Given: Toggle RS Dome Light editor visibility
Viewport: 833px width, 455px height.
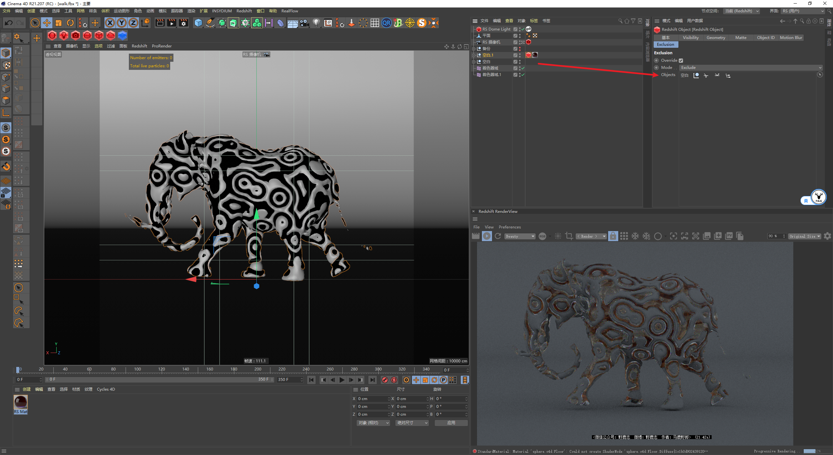Looking at the screenshot, I should 520,28.
